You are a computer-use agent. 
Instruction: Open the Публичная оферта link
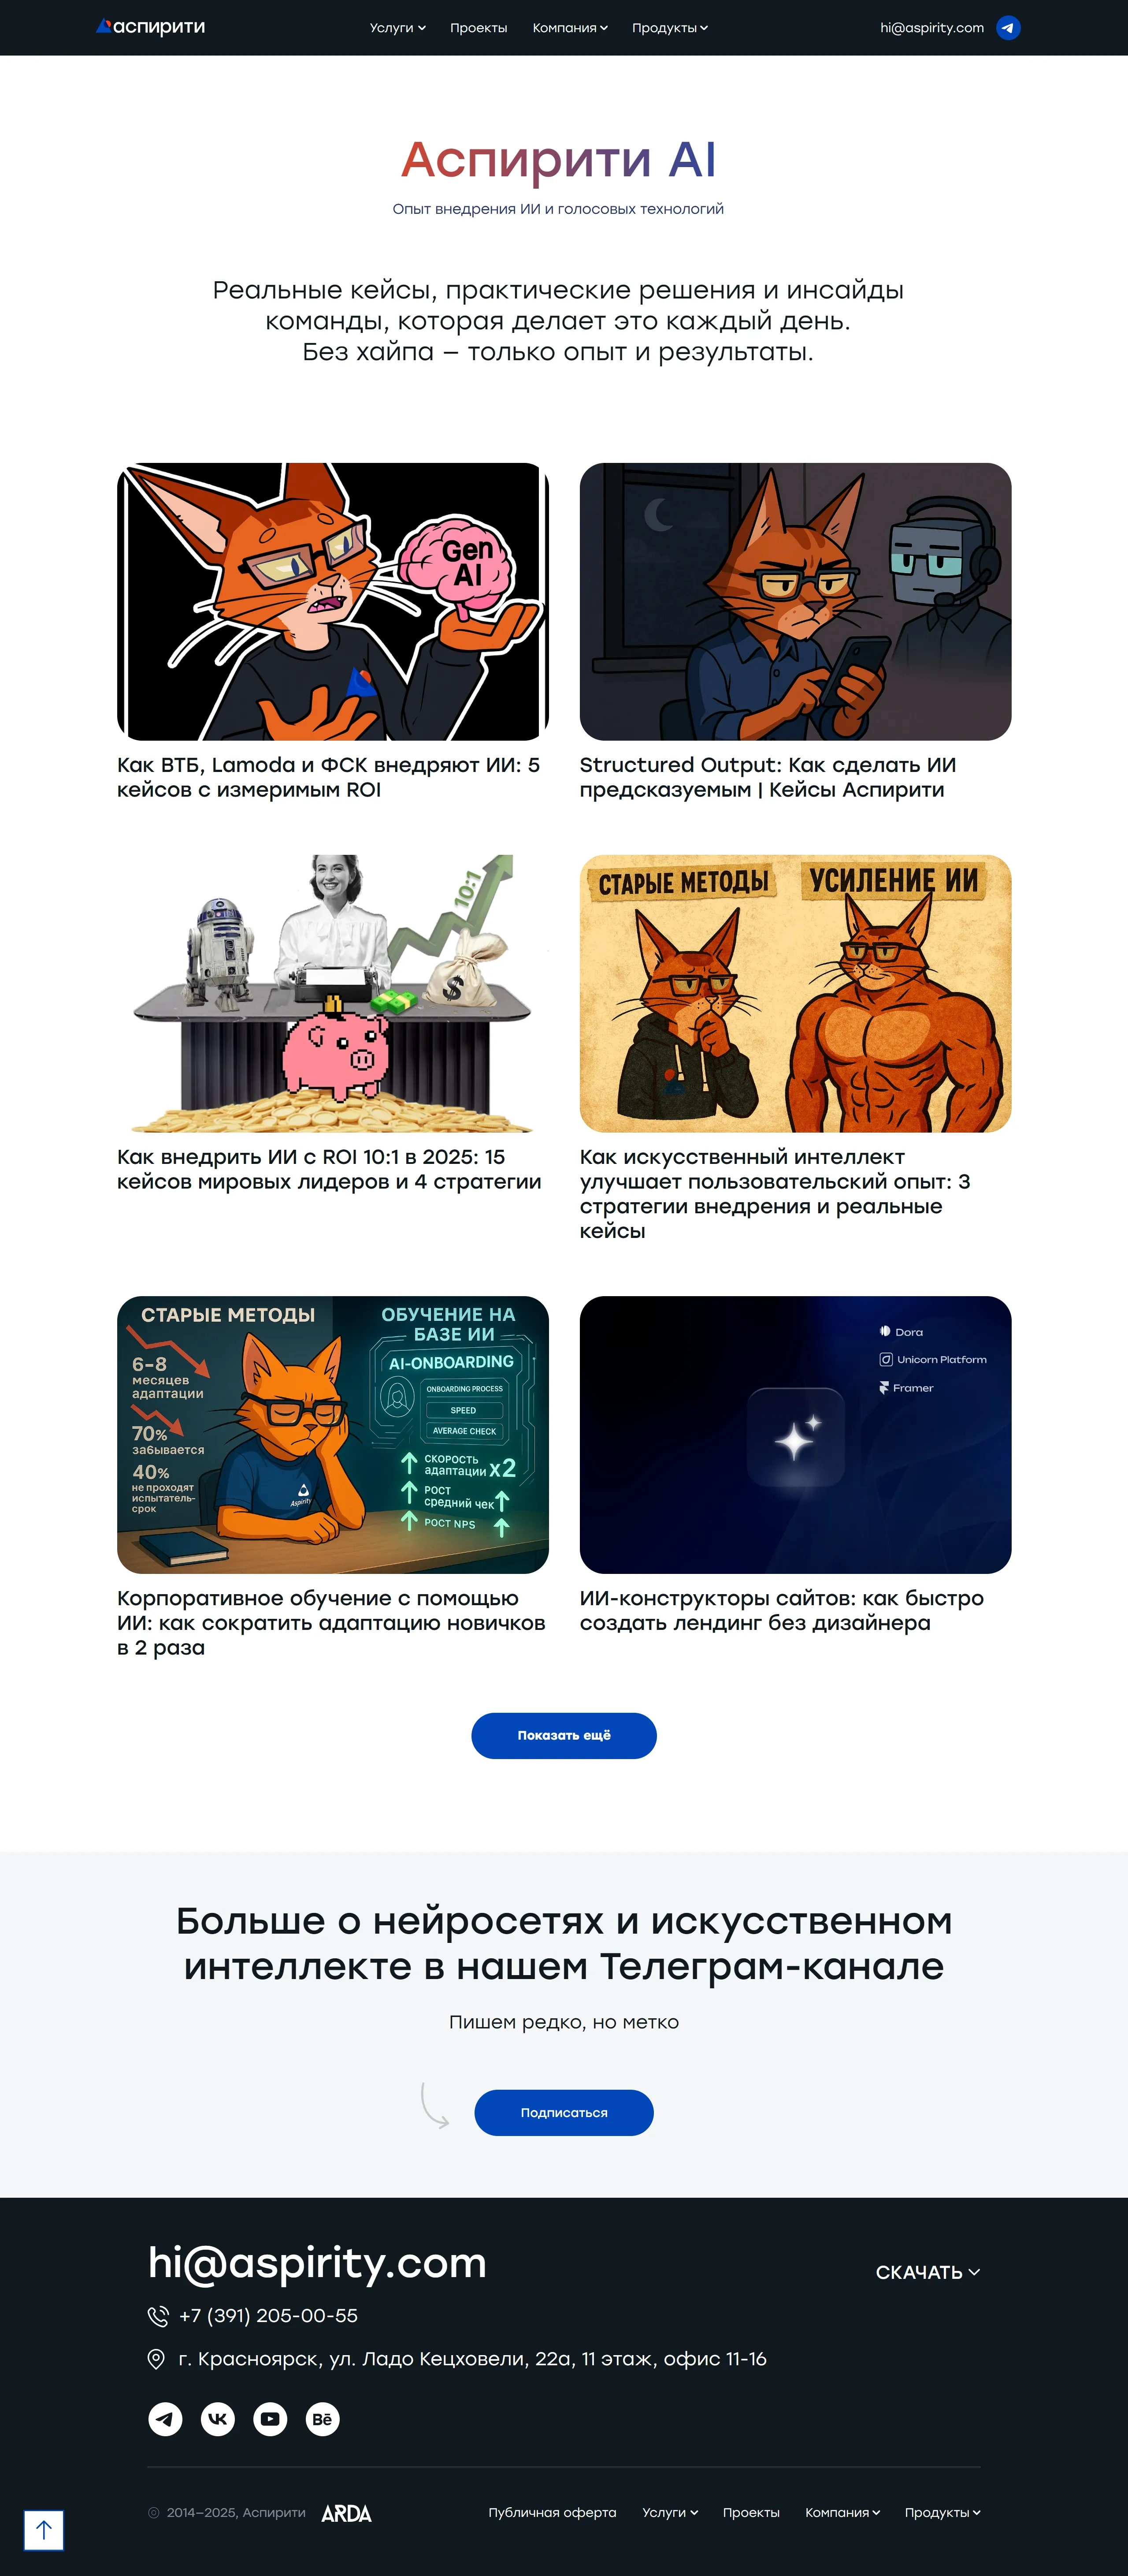click(552, 2512)
